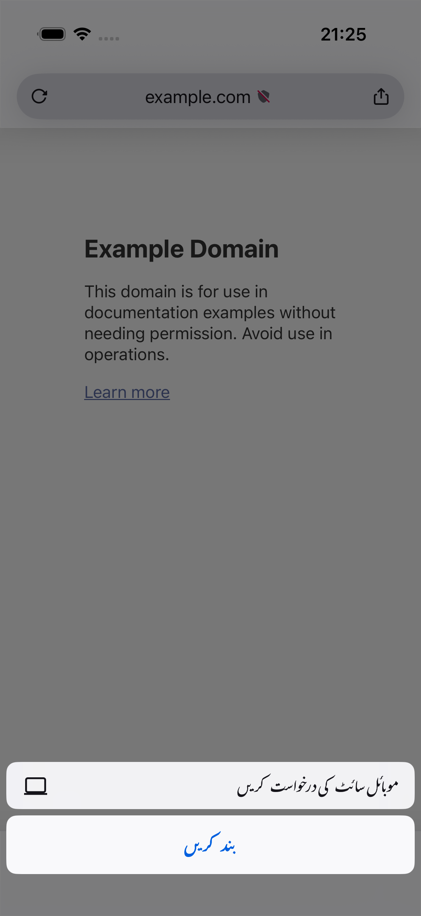Tap the word 'operations.' in the paragraph

tap(127, 354)
